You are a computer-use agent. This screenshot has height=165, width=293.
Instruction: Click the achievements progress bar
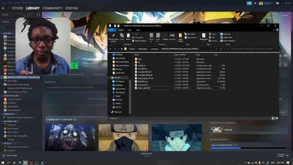(249, 148)
